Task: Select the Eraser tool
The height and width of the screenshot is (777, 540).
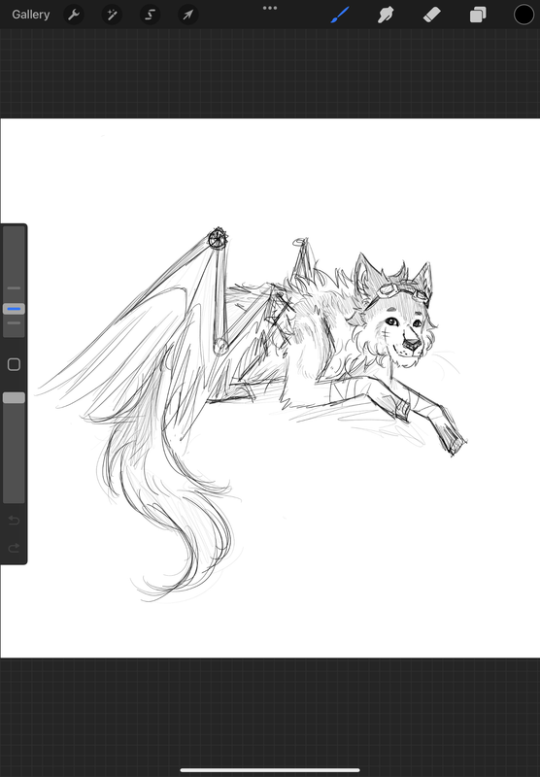Action: 431,15
